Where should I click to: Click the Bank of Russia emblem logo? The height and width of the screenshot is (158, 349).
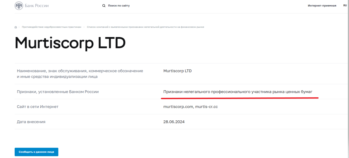coord(19,6)
